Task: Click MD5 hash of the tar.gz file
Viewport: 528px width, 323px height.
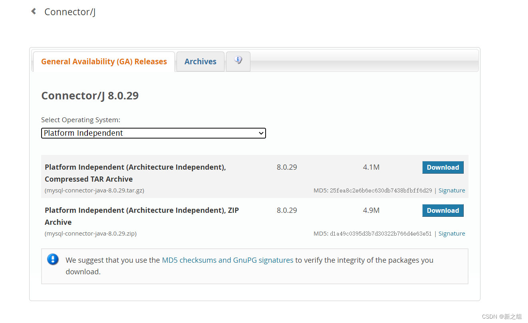Action: tap(381, 190)
